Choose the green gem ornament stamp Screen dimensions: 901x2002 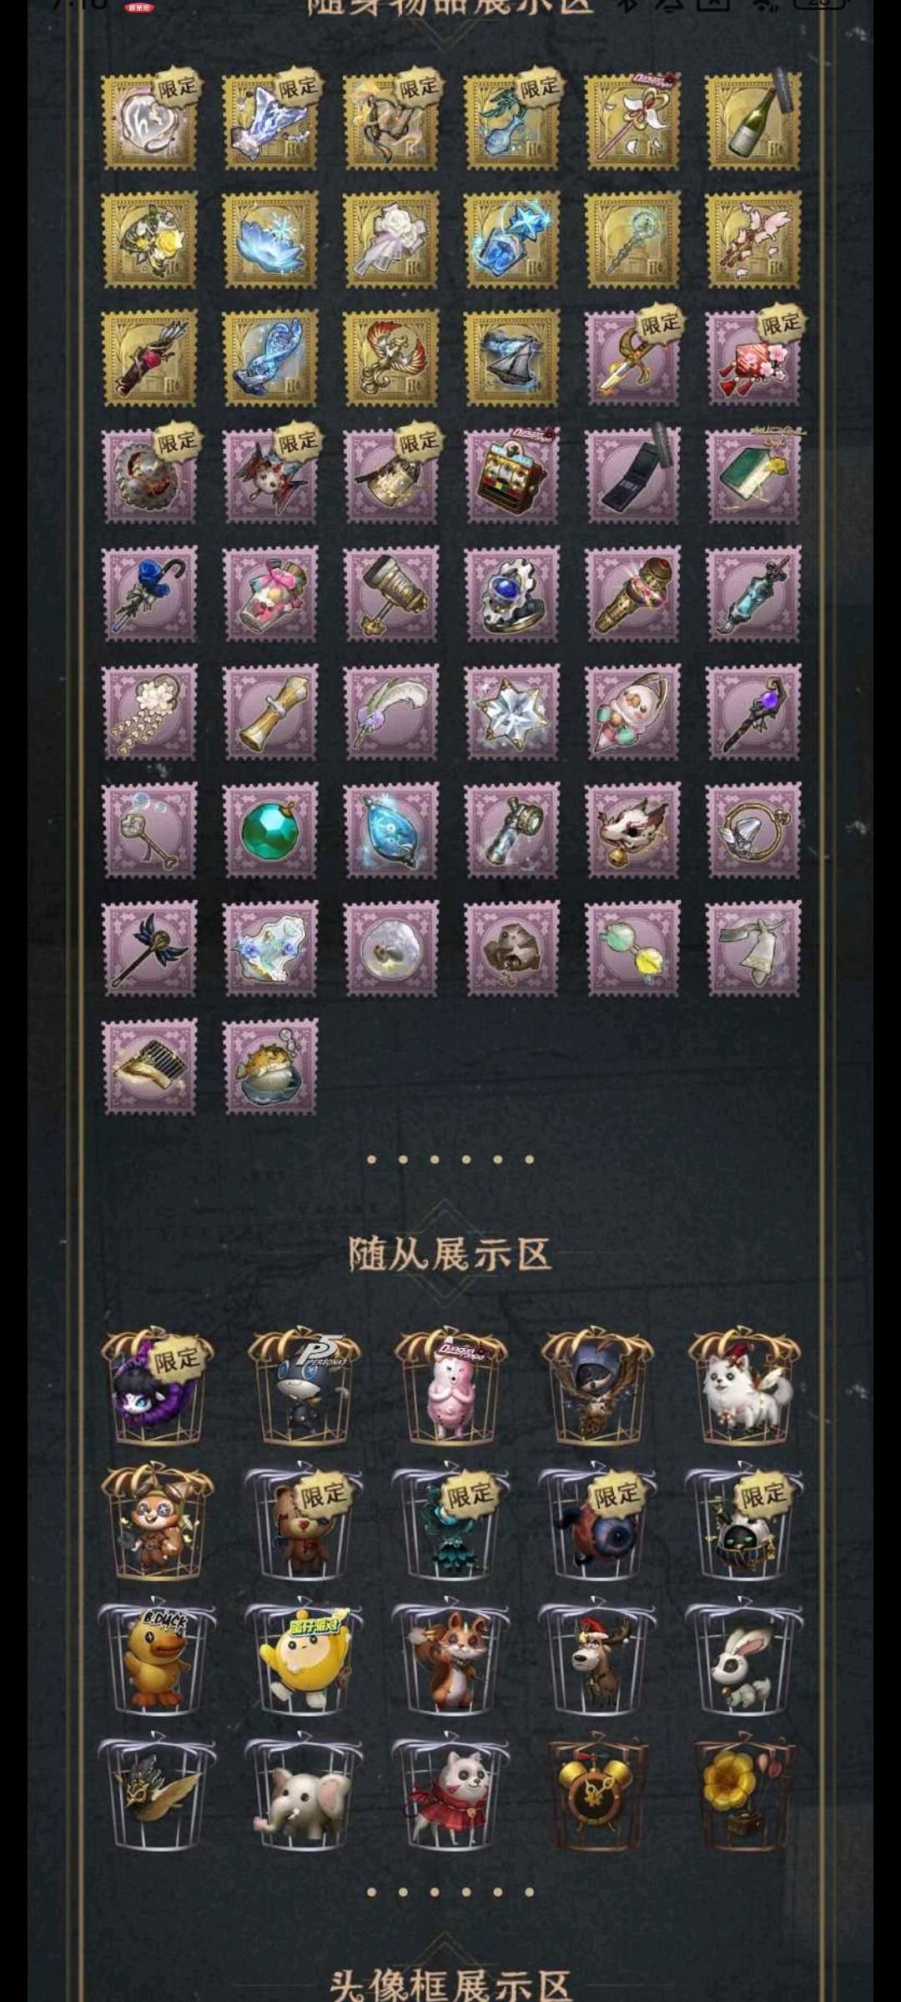click(269, 831)
